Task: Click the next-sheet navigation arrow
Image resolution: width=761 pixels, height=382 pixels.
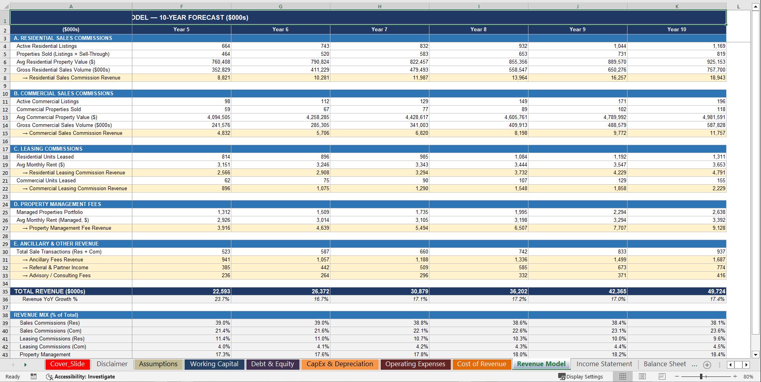Action: click(x=25, y=365)
